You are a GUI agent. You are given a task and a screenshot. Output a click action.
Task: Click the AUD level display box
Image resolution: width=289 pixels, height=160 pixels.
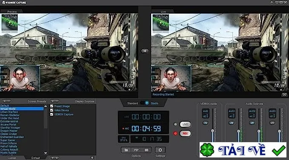coord(206,113)
